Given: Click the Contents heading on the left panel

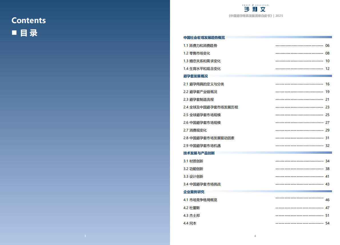Looking at the screenshot, I should [x=28, y=20].
